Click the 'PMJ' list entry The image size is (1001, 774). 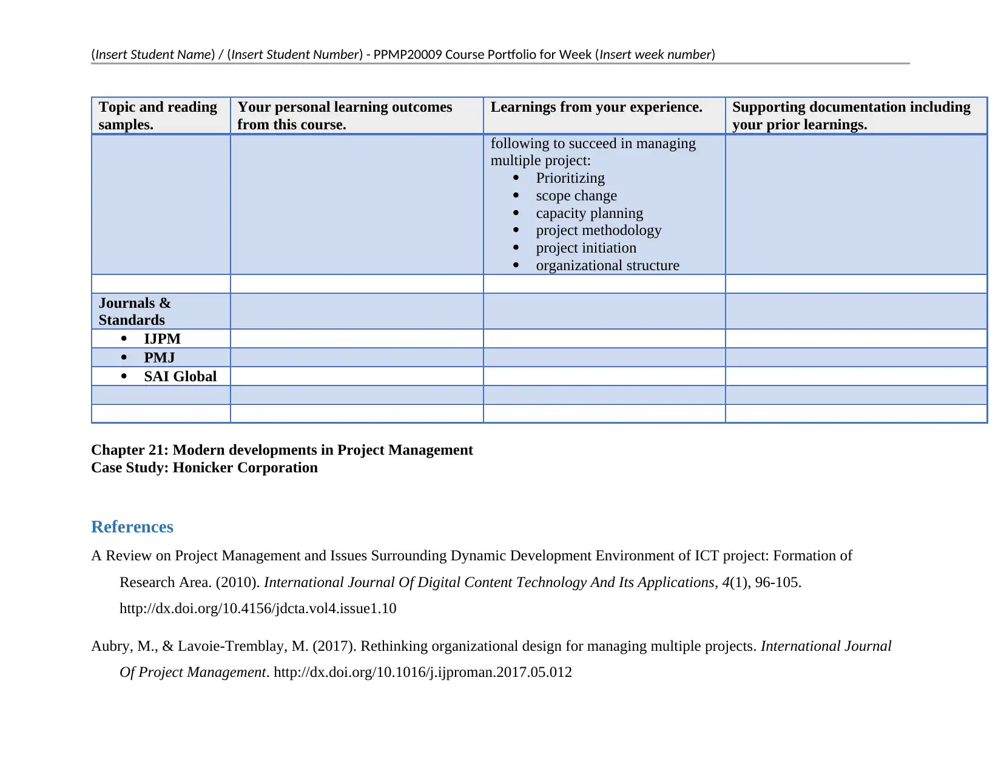159,358
